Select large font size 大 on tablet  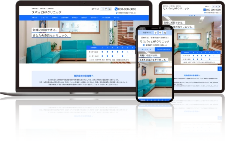(219, 6)
